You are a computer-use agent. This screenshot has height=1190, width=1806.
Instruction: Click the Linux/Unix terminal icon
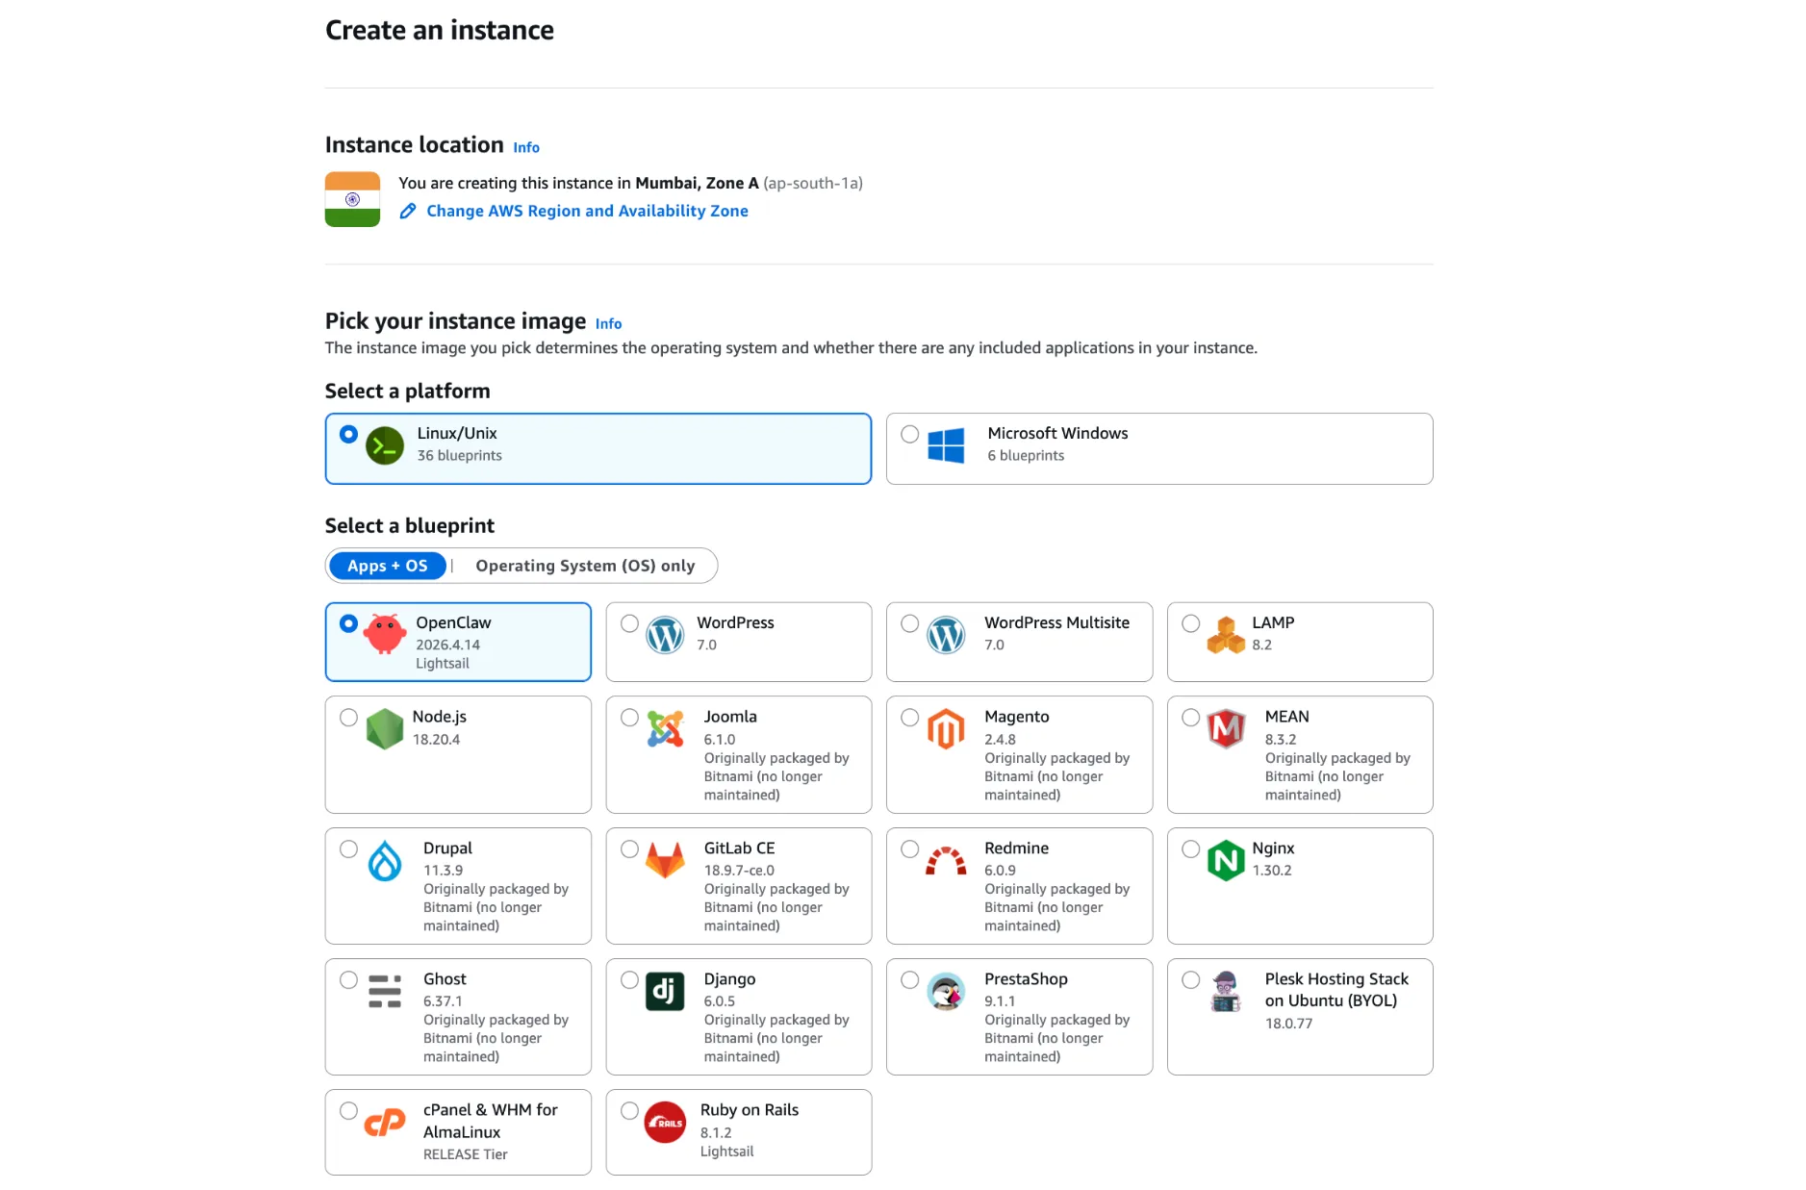(x=385, y=445)
